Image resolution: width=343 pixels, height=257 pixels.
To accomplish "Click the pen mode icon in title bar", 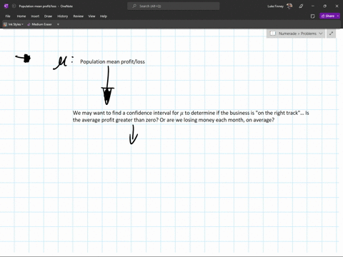I will coord(301,6).
